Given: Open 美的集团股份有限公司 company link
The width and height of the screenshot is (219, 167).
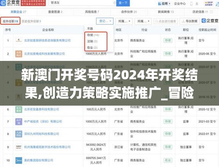Looking at the screenshot, I should point(39,160).
